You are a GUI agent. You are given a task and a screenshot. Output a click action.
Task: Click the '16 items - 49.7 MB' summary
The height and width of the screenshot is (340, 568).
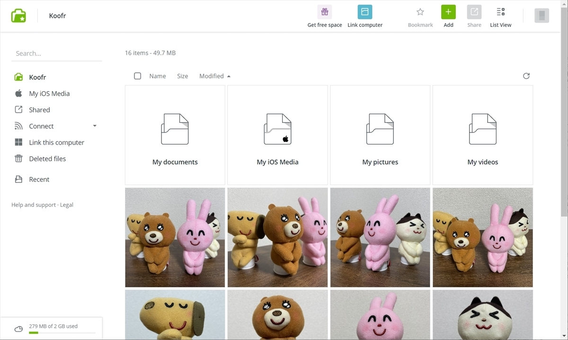150,53
